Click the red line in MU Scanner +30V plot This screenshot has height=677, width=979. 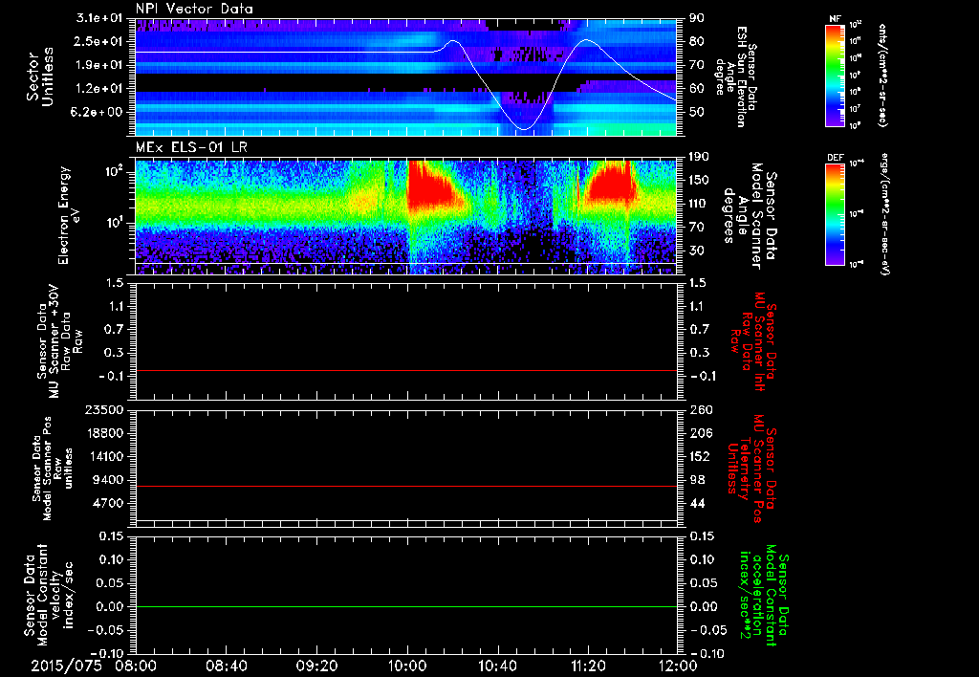pos(405,370)
